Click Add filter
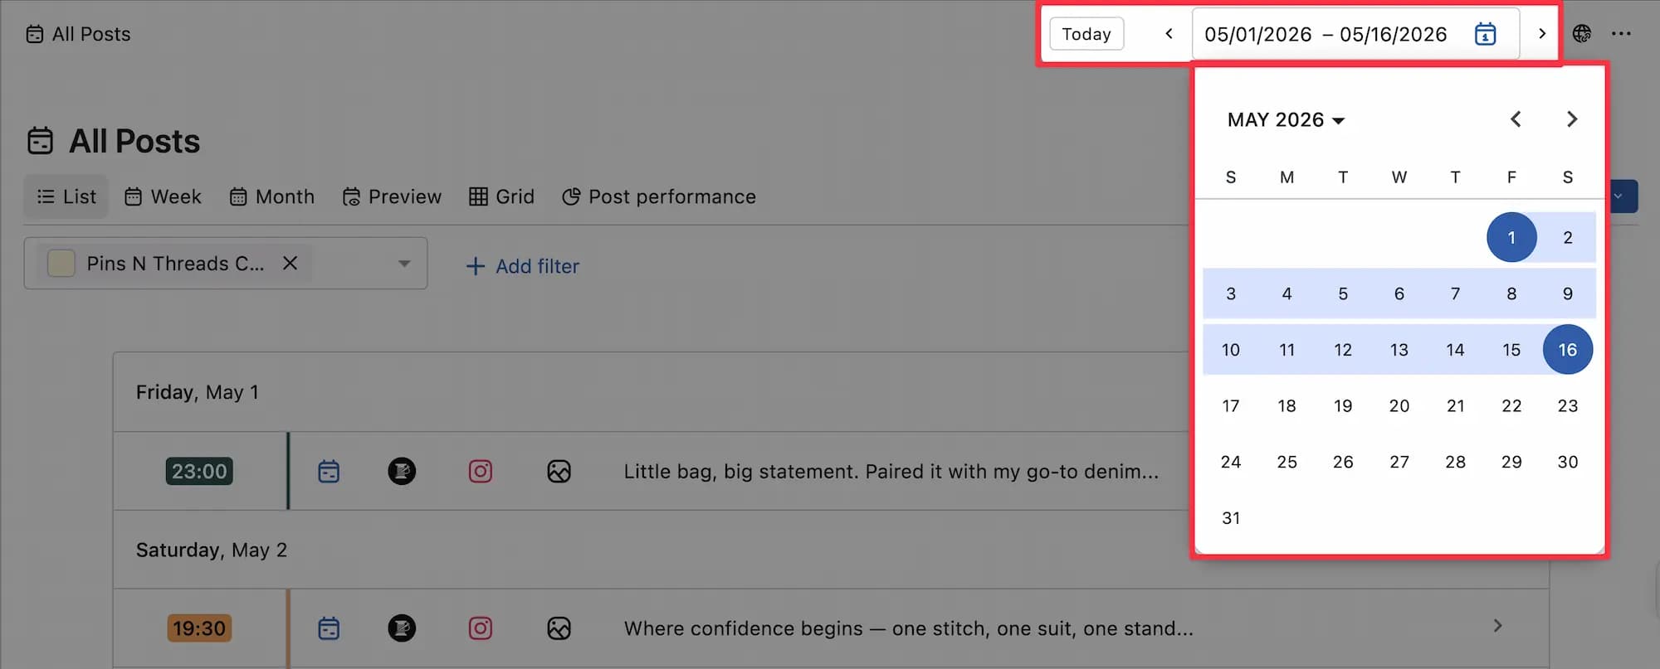The image size is (1660, 669). (523, 266)
